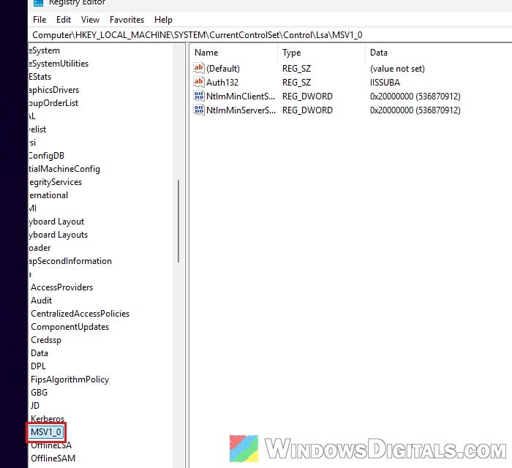
Task: Select the apSecondInformation tree key
Action: (70, 261)
